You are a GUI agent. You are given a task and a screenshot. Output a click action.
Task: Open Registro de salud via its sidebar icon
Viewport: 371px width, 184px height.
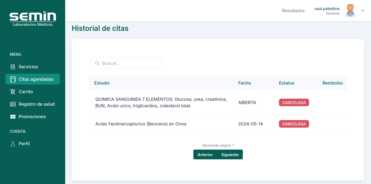(x=12, y=104)
